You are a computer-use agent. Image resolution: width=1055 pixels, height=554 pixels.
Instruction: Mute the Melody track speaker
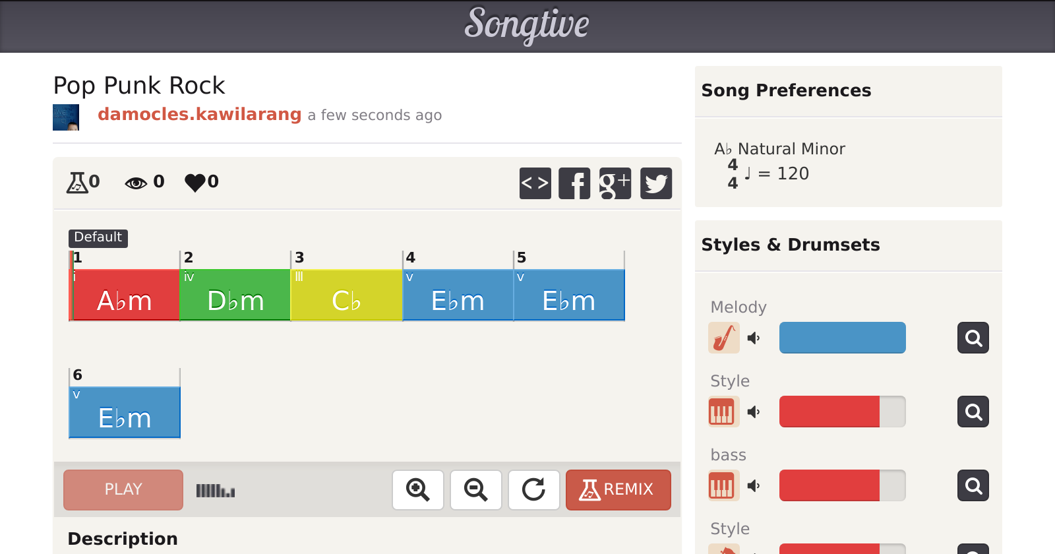(x=754, y=338)
